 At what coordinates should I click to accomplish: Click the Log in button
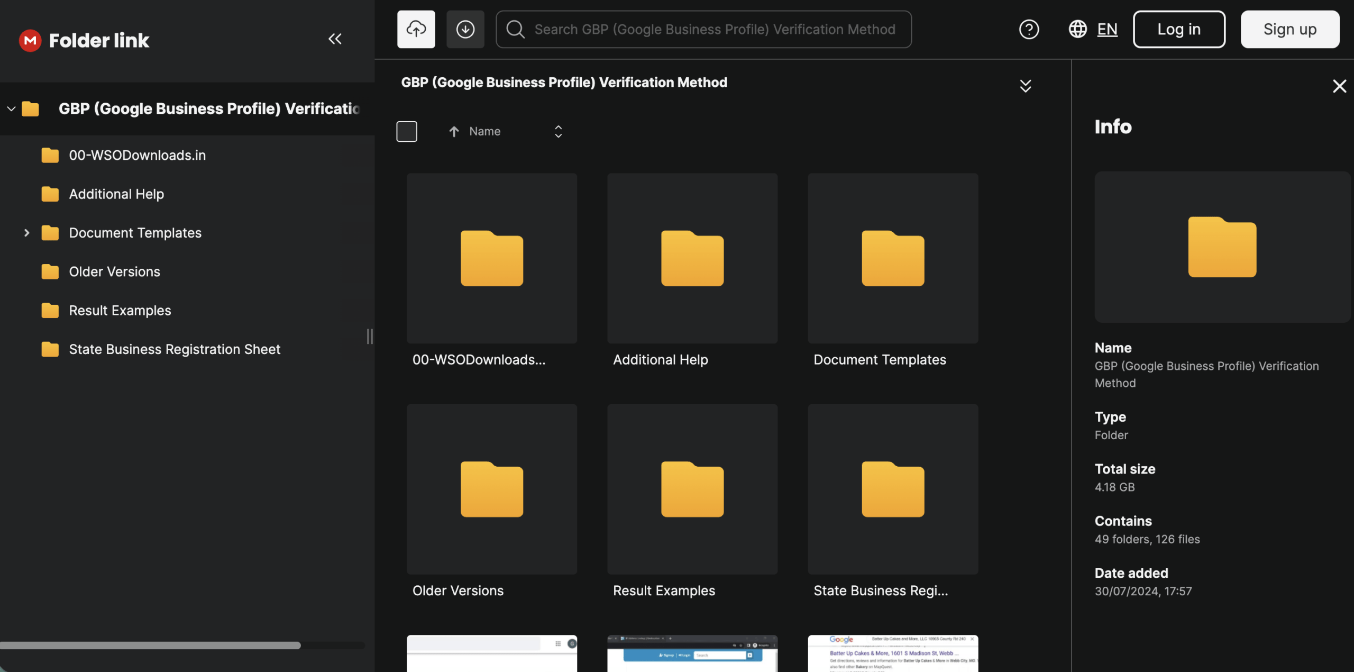coord(1178,29)
